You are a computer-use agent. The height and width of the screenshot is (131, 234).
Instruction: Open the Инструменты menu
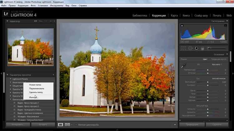coord(56,6)
